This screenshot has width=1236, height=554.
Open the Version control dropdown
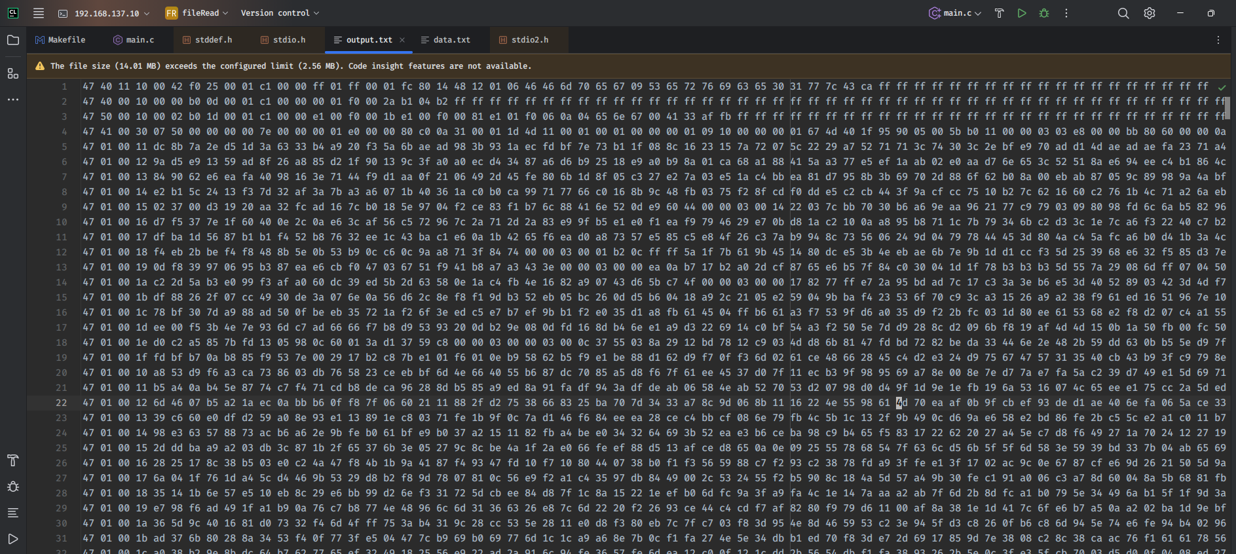pyautogui.click(x=280, y=13)
